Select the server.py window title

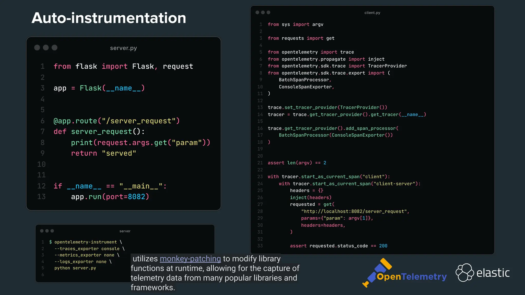tap(123, 48)
